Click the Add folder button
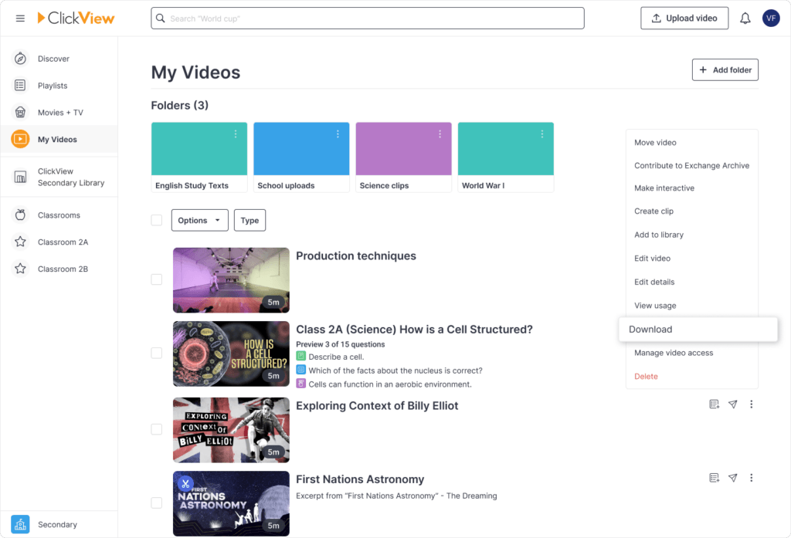 pyautogui.click(x=725, y=69)
